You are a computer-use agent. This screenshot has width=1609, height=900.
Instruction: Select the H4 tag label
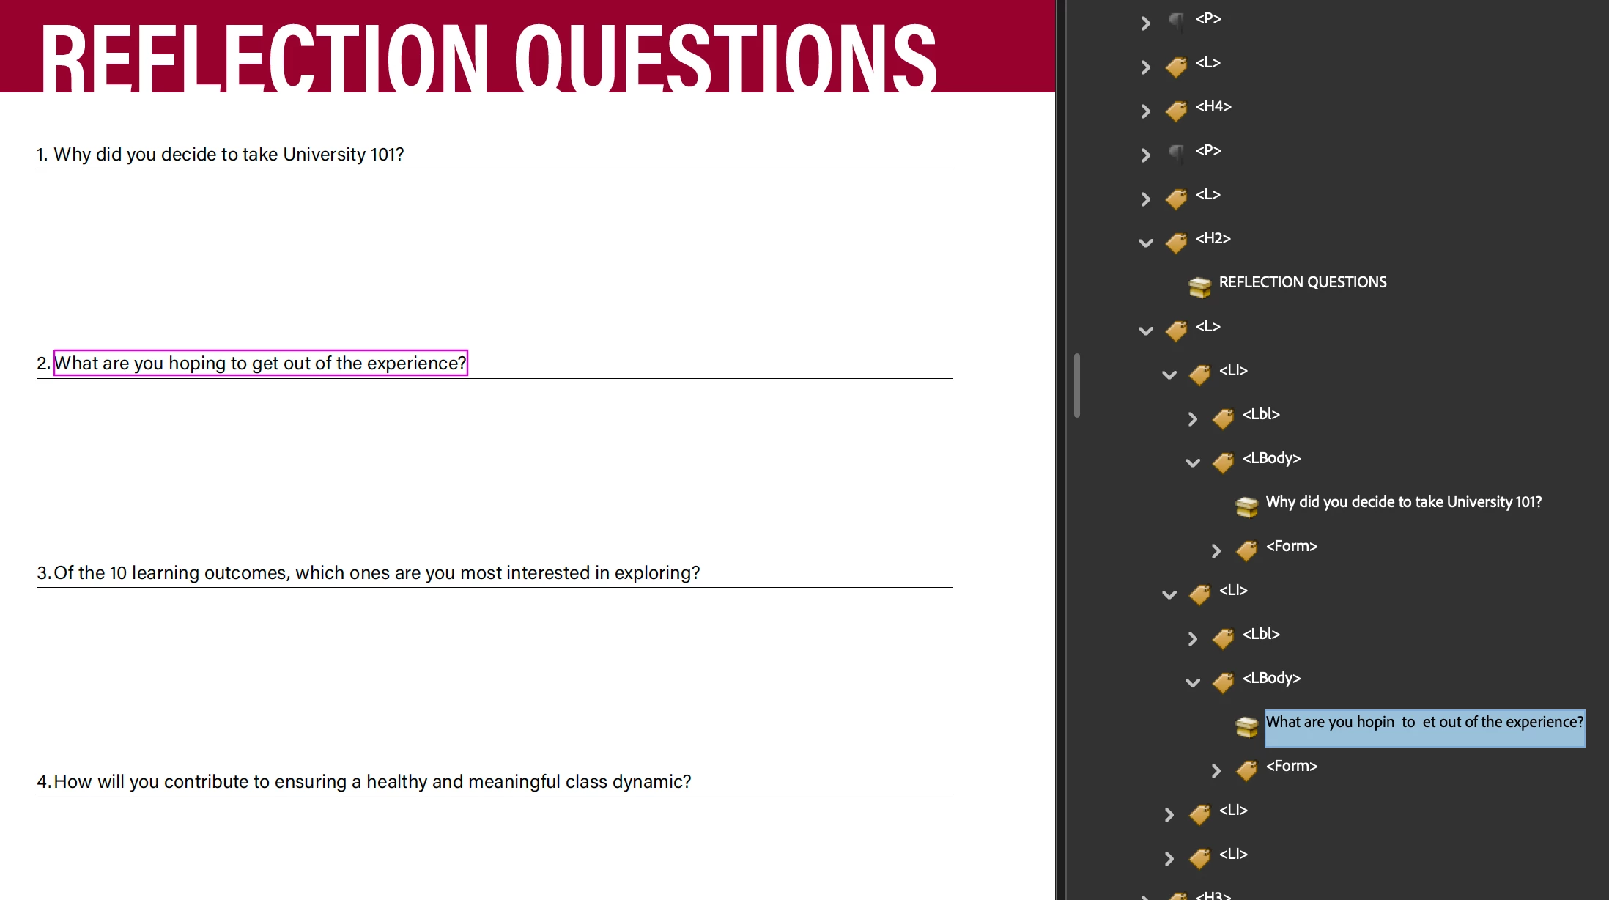pyautogui.click(x=1213, y=106)
